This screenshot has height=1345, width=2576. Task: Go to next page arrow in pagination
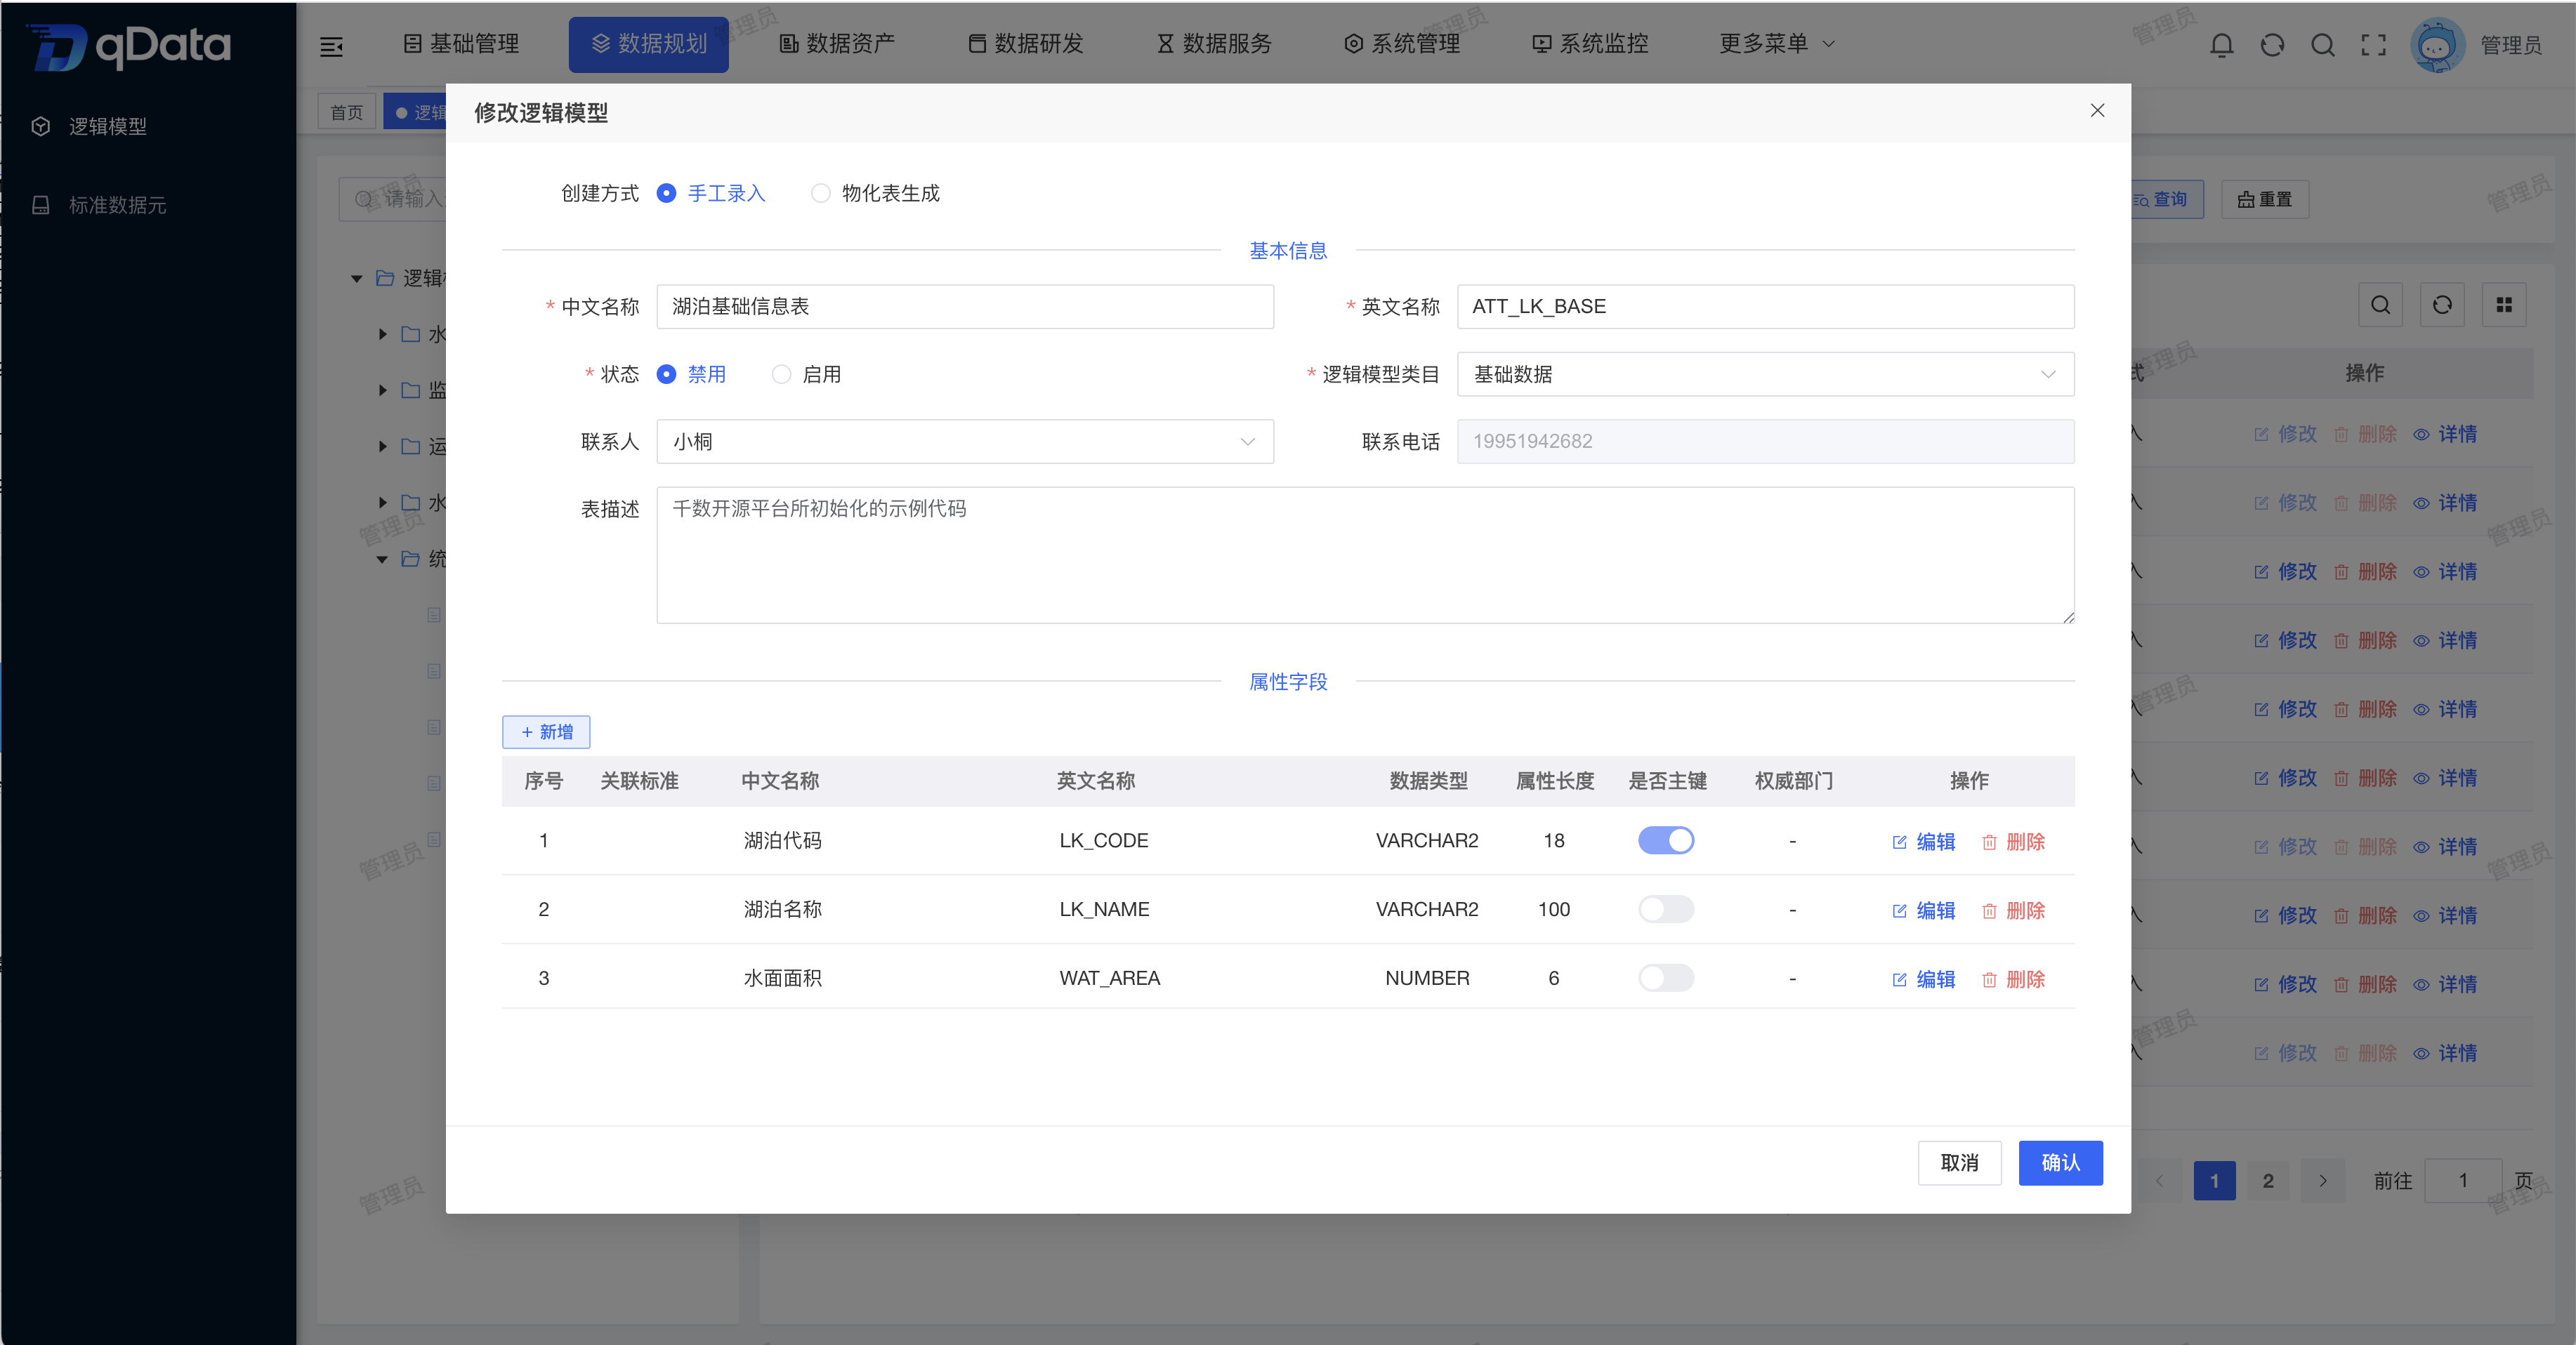(2322, 1181)
